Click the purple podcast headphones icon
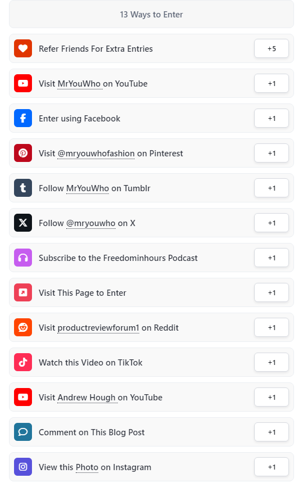 (x=23, y=258)
